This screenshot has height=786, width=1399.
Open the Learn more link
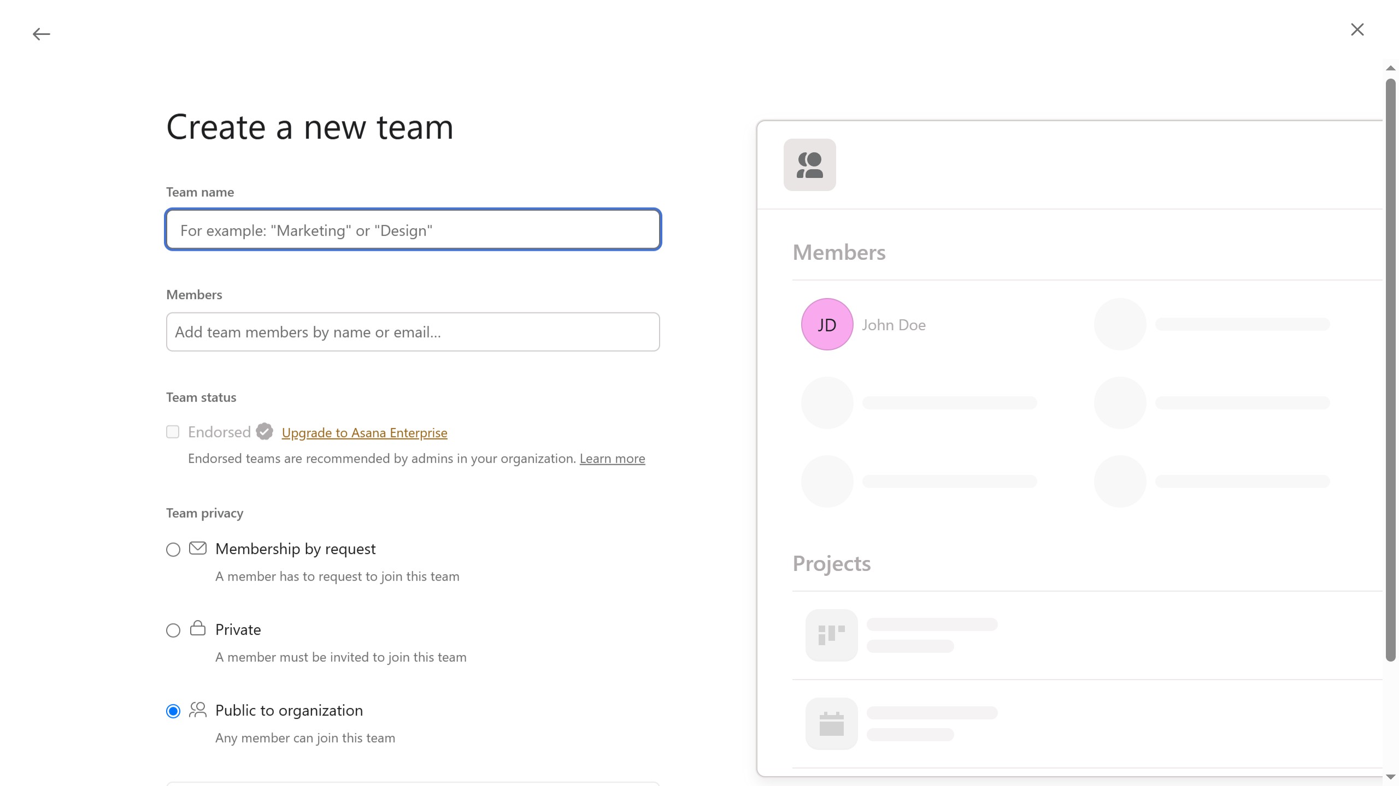click(612, 458)
